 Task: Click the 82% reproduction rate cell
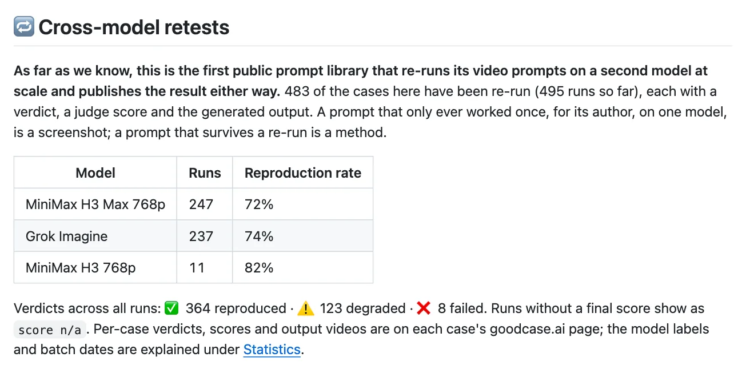[x=303, y=267]
